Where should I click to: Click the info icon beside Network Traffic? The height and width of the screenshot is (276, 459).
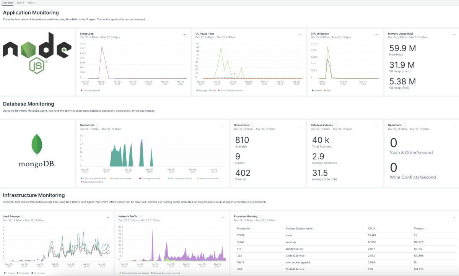[x=141, y=216]
